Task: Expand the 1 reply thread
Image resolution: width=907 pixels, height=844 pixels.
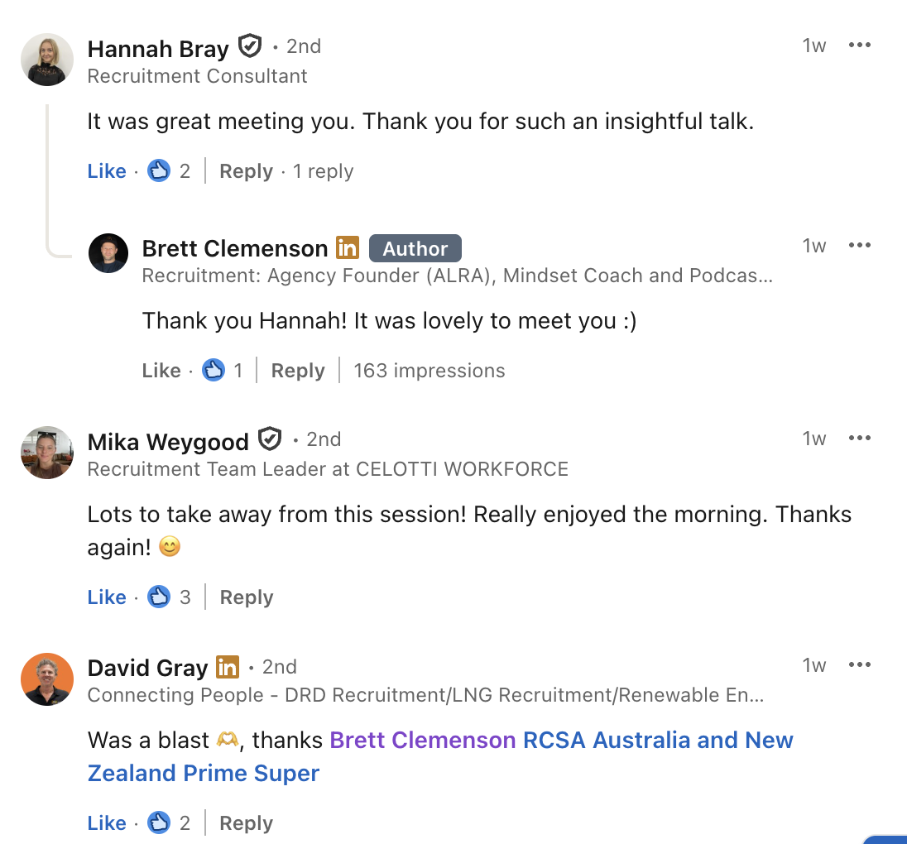Action: [324, 171]
